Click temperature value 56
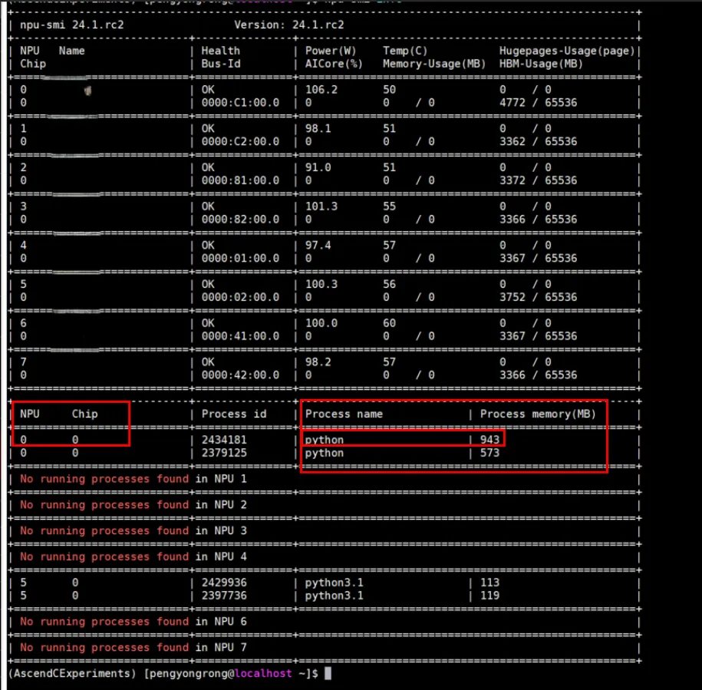The image size is (702, 690). coord(389,285)
